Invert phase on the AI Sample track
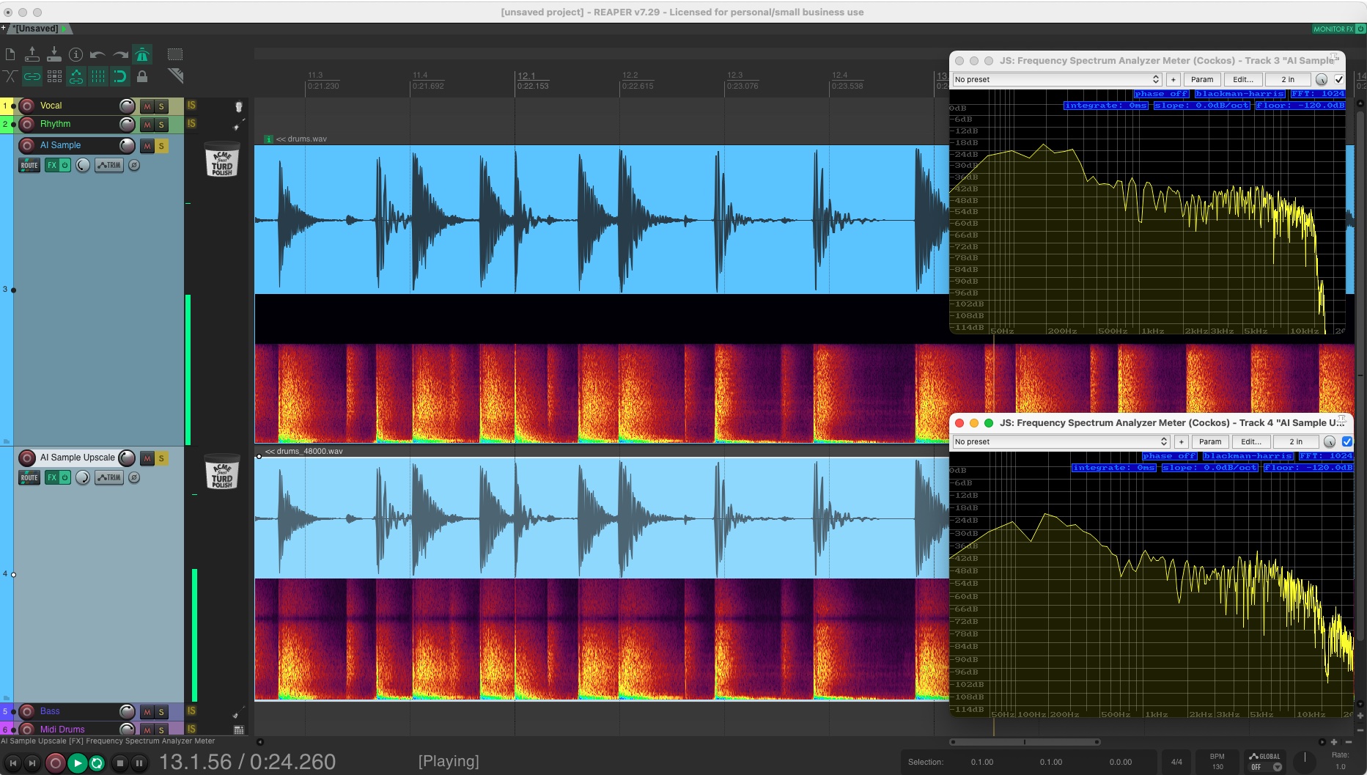The width and height of the screenshot is (1367, 775). pyautogui.click(x=134, y=165)
